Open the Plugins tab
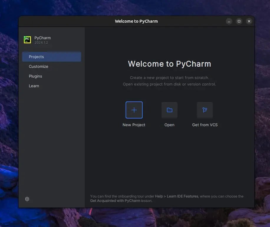The height and width of the screenshot is (227, 270). click(x=52, y=76)
